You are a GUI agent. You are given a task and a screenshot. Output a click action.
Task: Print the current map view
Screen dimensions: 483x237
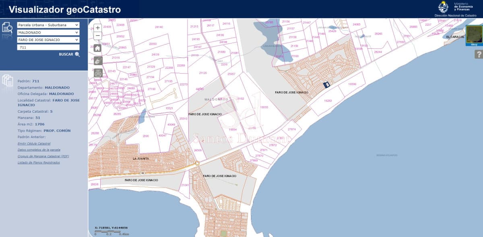click(x=98, y=73)
